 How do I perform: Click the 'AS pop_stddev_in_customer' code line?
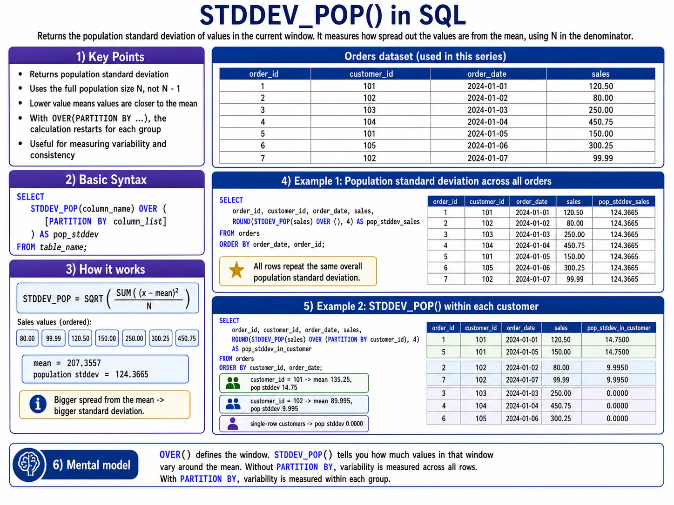coord(272,349)
